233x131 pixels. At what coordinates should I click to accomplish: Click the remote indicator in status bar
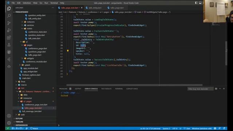8,128
